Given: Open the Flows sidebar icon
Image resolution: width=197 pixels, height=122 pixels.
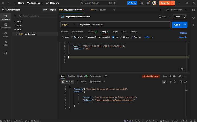Looking at the screenshot, I should pos(5,34).
